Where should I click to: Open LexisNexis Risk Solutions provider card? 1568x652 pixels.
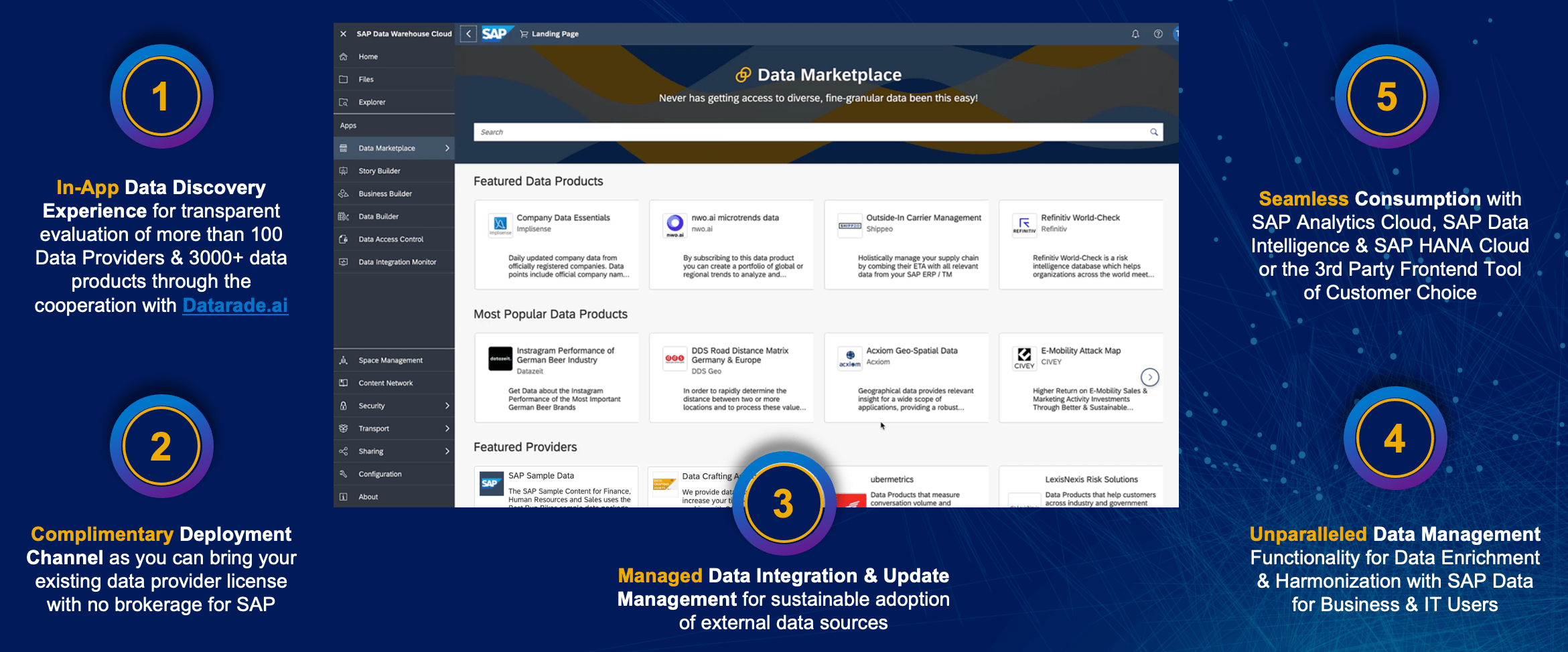1081,487
